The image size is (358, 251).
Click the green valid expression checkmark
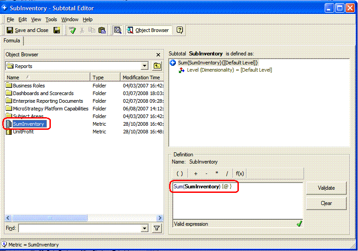point(300,224)
